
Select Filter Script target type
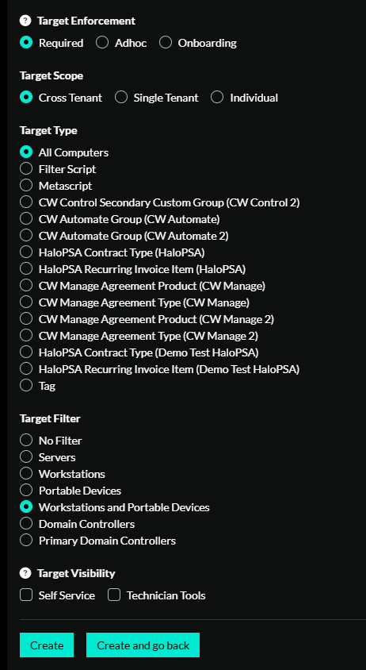pos(26,169)
